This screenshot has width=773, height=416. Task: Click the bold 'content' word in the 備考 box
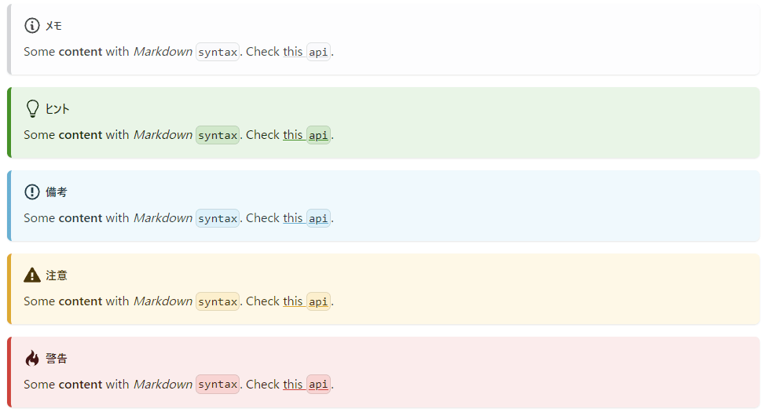tap(80, 218)
